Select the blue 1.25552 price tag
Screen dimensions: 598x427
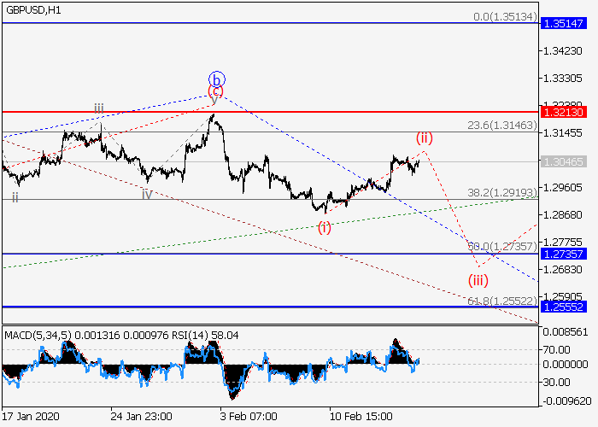[563, 307]
